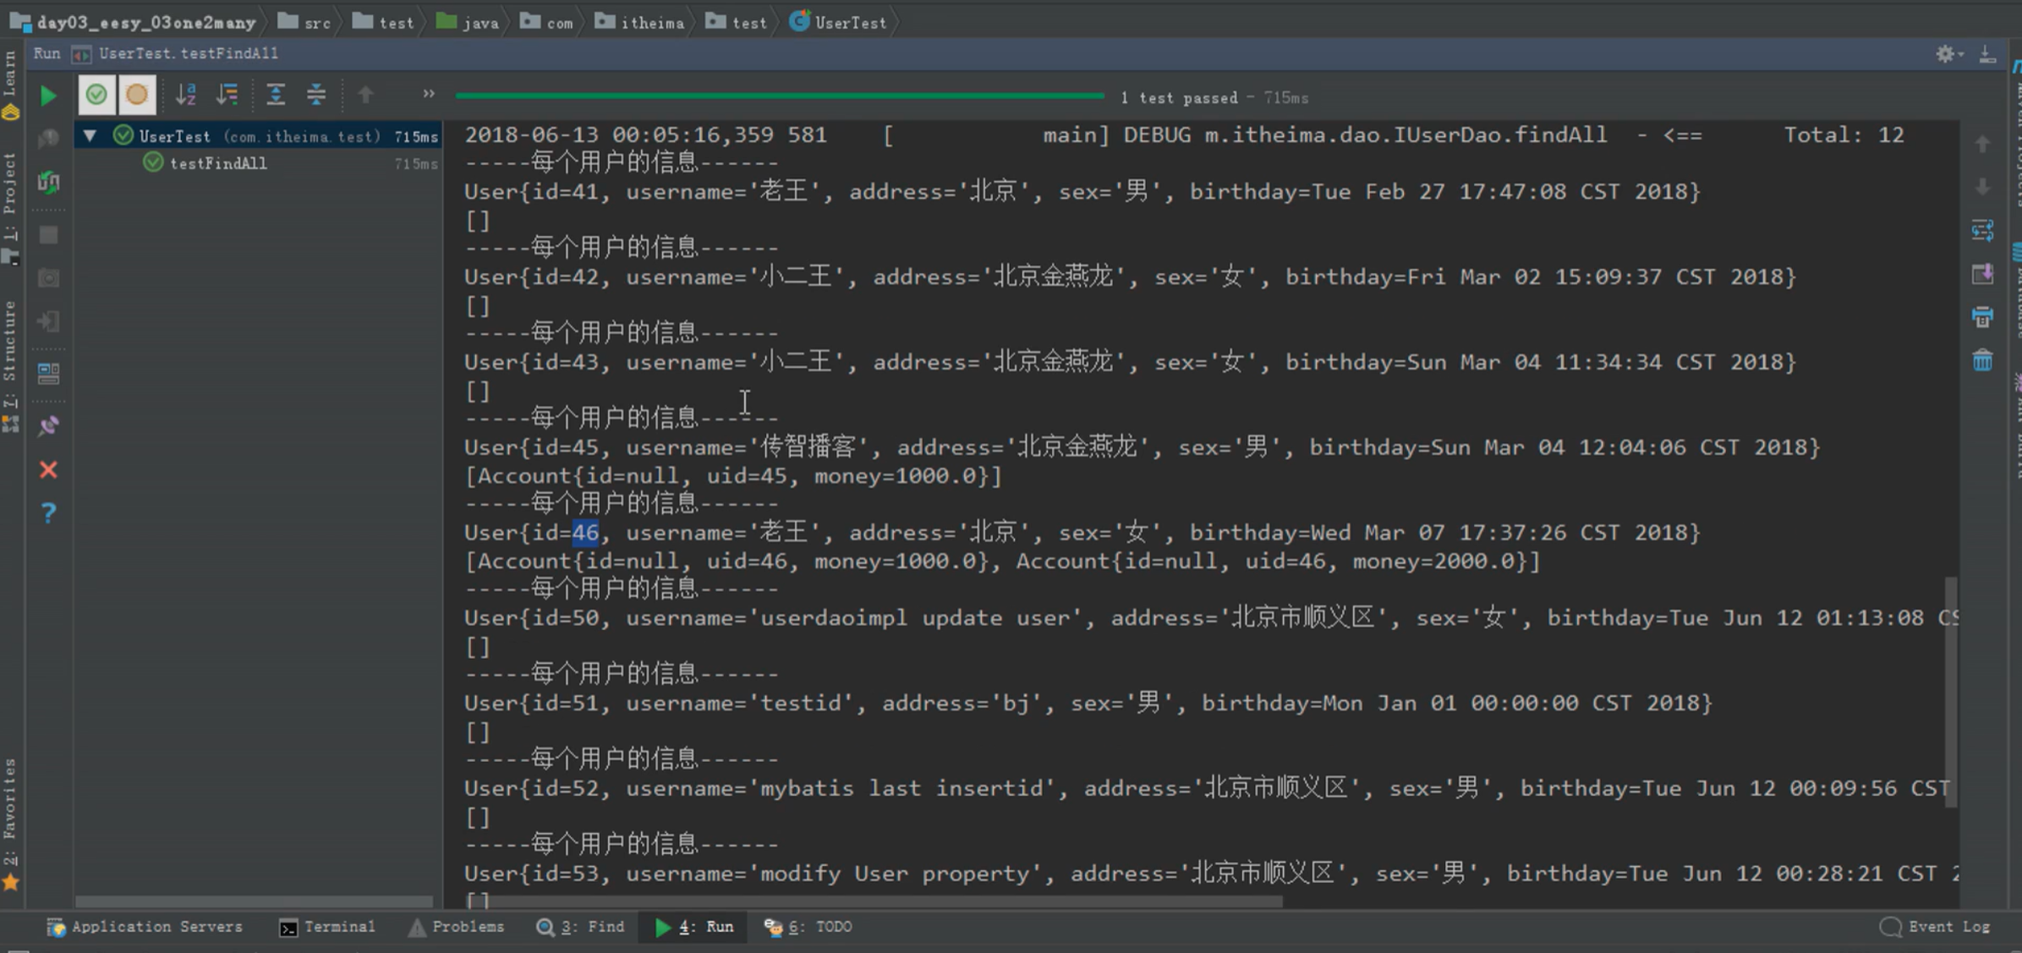Screen dimensions: 2022x953
Task: Collapse all test nodes
Action: click(x=316, y=94)
